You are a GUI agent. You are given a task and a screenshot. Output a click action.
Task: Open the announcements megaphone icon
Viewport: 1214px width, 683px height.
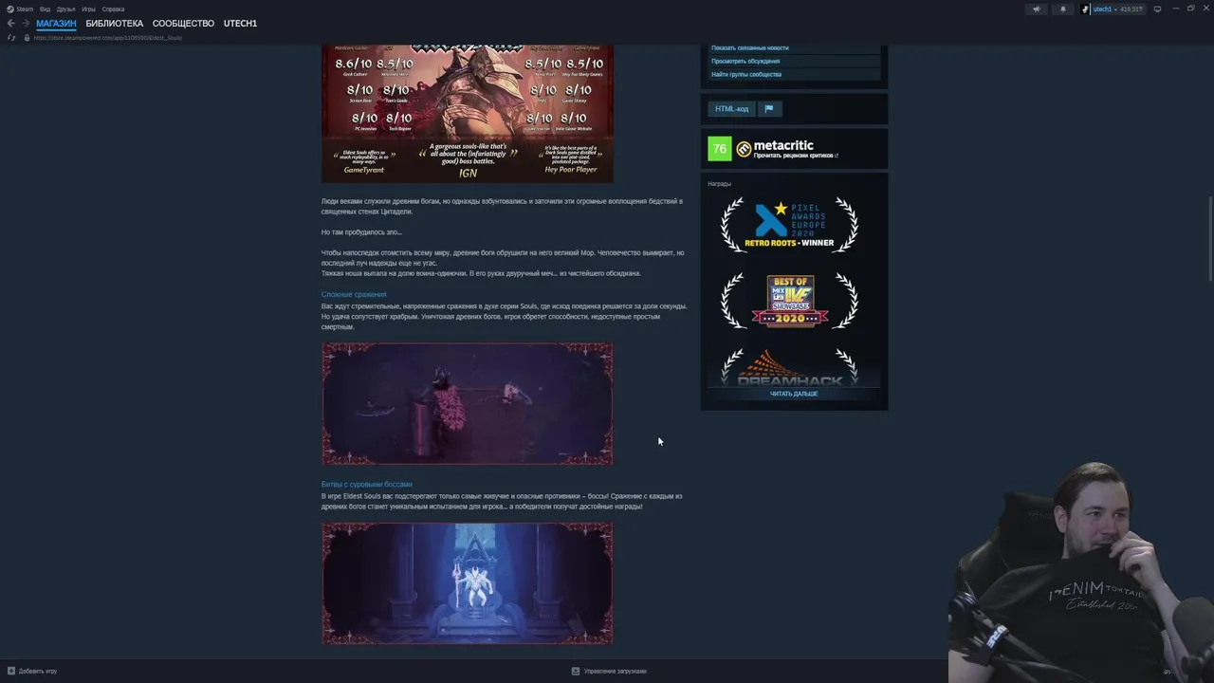(x=1036, y=9)
